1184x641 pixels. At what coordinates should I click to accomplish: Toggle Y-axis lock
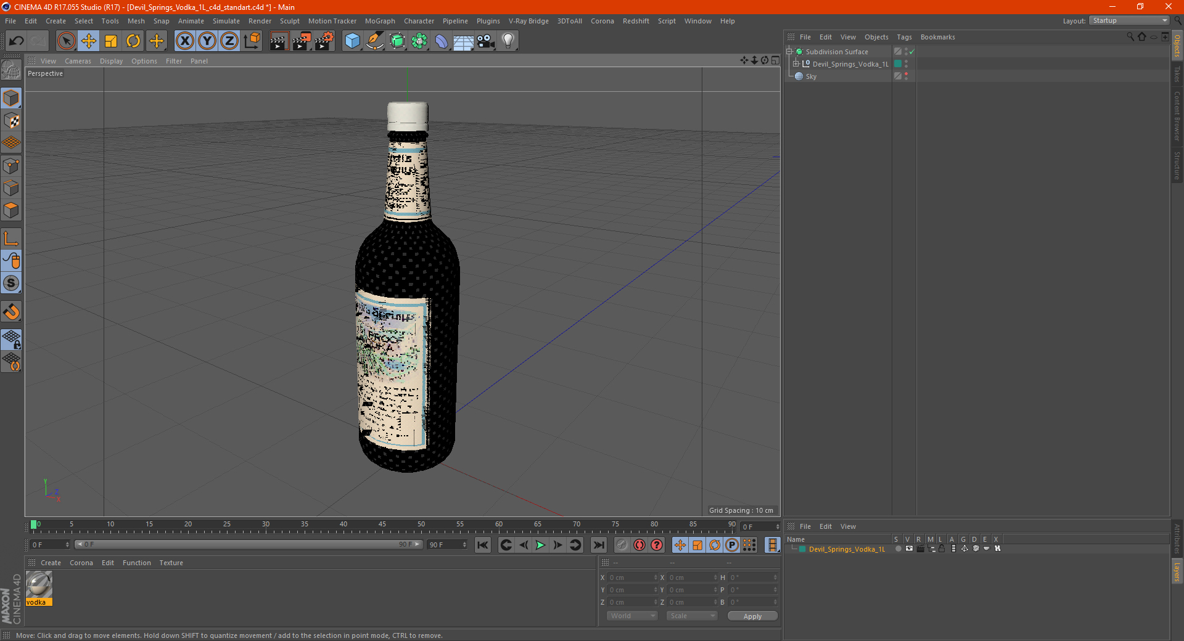coord(207,41)
